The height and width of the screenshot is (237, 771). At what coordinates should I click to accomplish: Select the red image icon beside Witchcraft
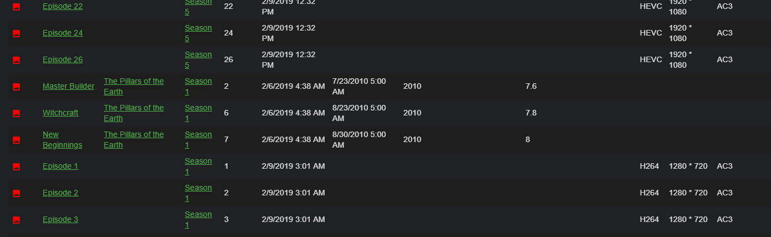tap(16, 113)
